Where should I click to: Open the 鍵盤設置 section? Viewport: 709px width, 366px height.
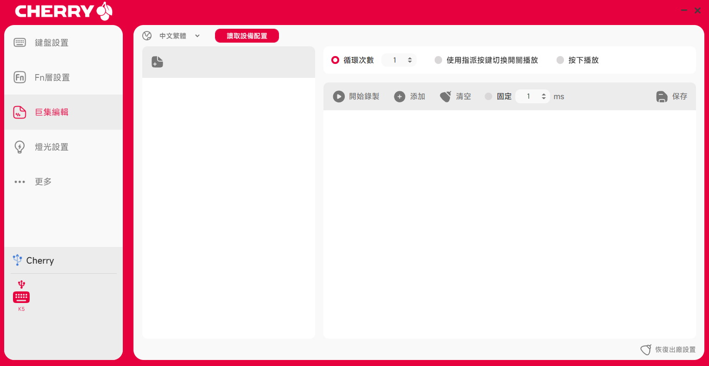[x=63, y=43]
